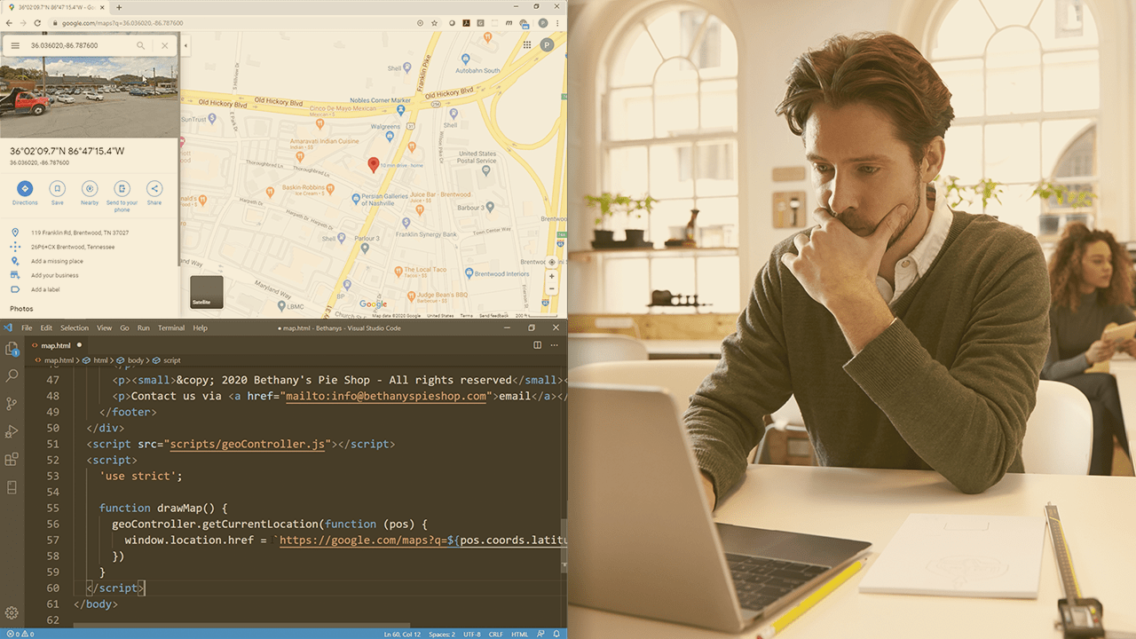Click the Save bookmark icon
1136x639 pixels.
[x=57, y=188]
